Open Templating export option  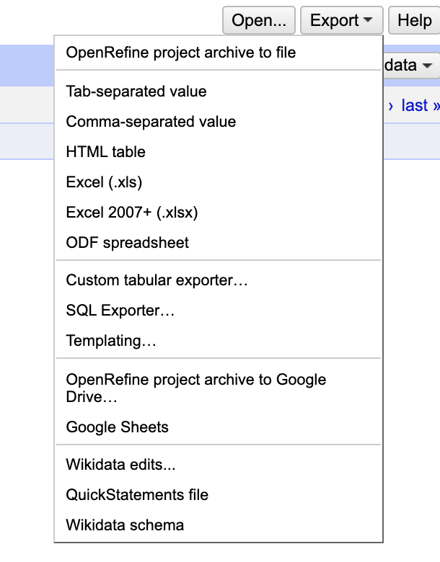219,340
